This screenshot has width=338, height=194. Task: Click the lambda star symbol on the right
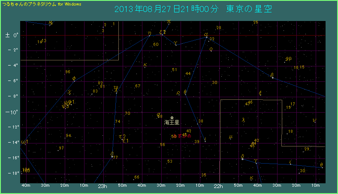[243, 120]
